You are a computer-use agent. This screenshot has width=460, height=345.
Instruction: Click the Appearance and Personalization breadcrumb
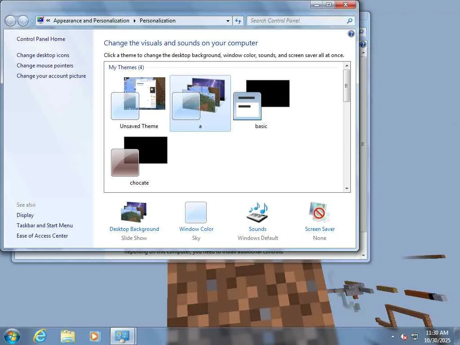91,21
